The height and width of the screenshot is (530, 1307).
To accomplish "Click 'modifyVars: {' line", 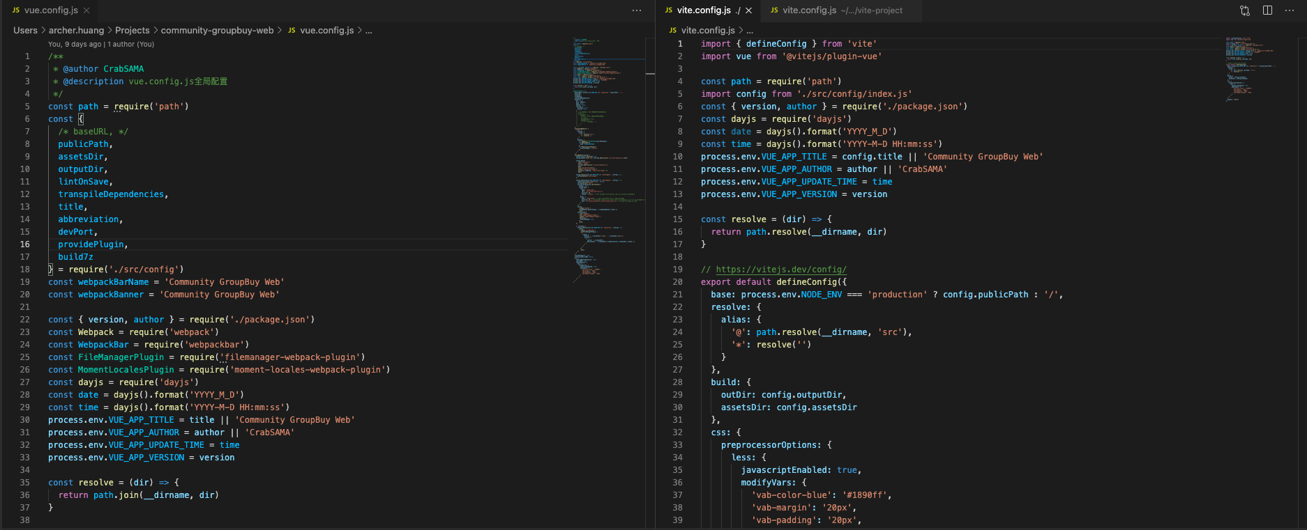I will coord(773,483).
